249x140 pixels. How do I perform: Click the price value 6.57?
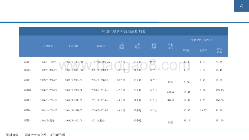point(187,70)
